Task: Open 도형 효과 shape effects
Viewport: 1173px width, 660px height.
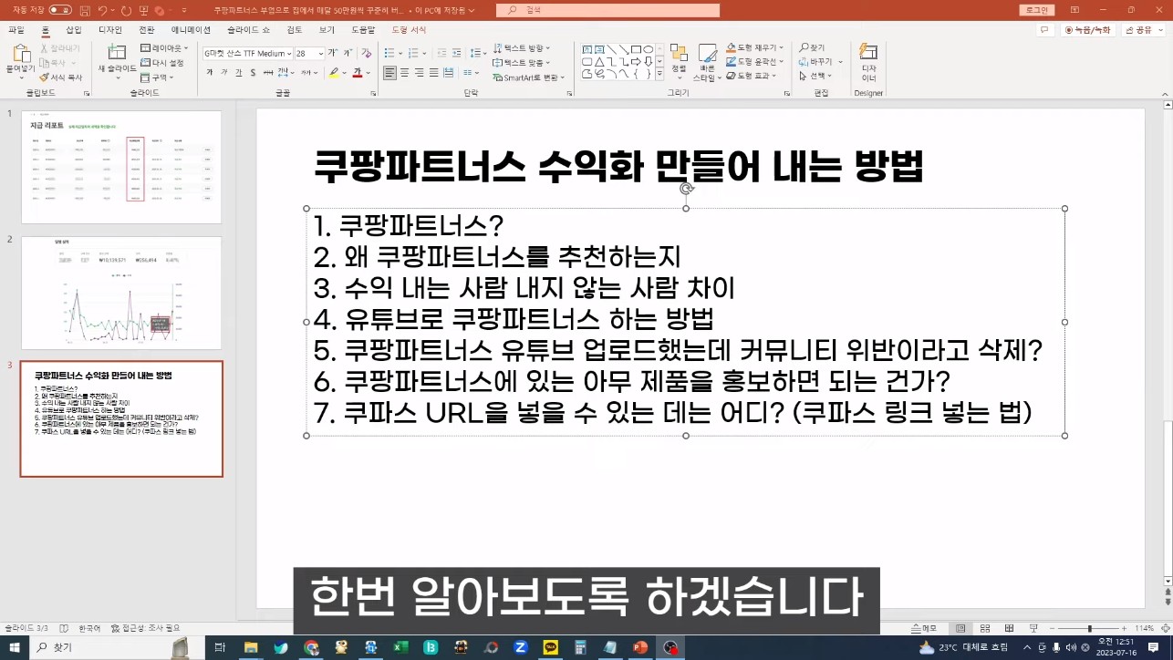Action: coord(753,77)
